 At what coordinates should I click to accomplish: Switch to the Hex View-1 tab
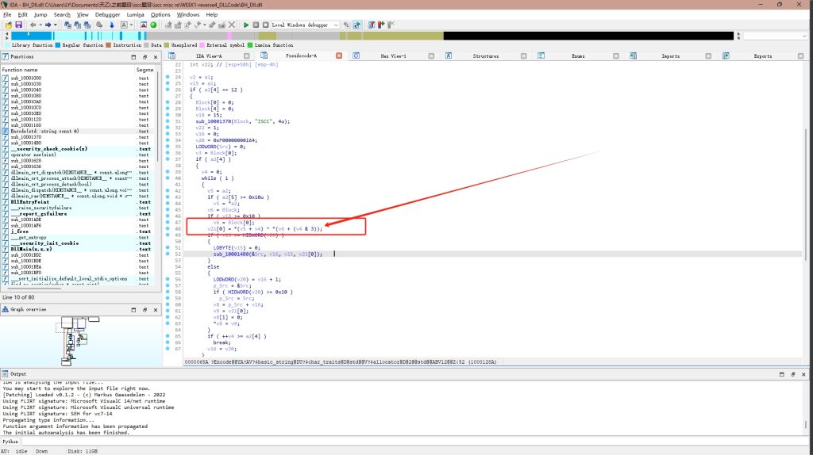tap(393, 56)
